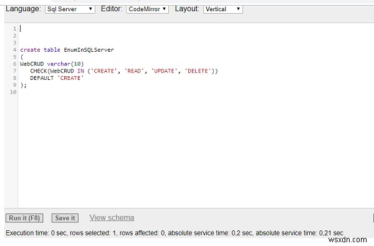374x246 pixels.
Task: Open the Layout dropdown showing Vertical
Action: pos(223,9)
